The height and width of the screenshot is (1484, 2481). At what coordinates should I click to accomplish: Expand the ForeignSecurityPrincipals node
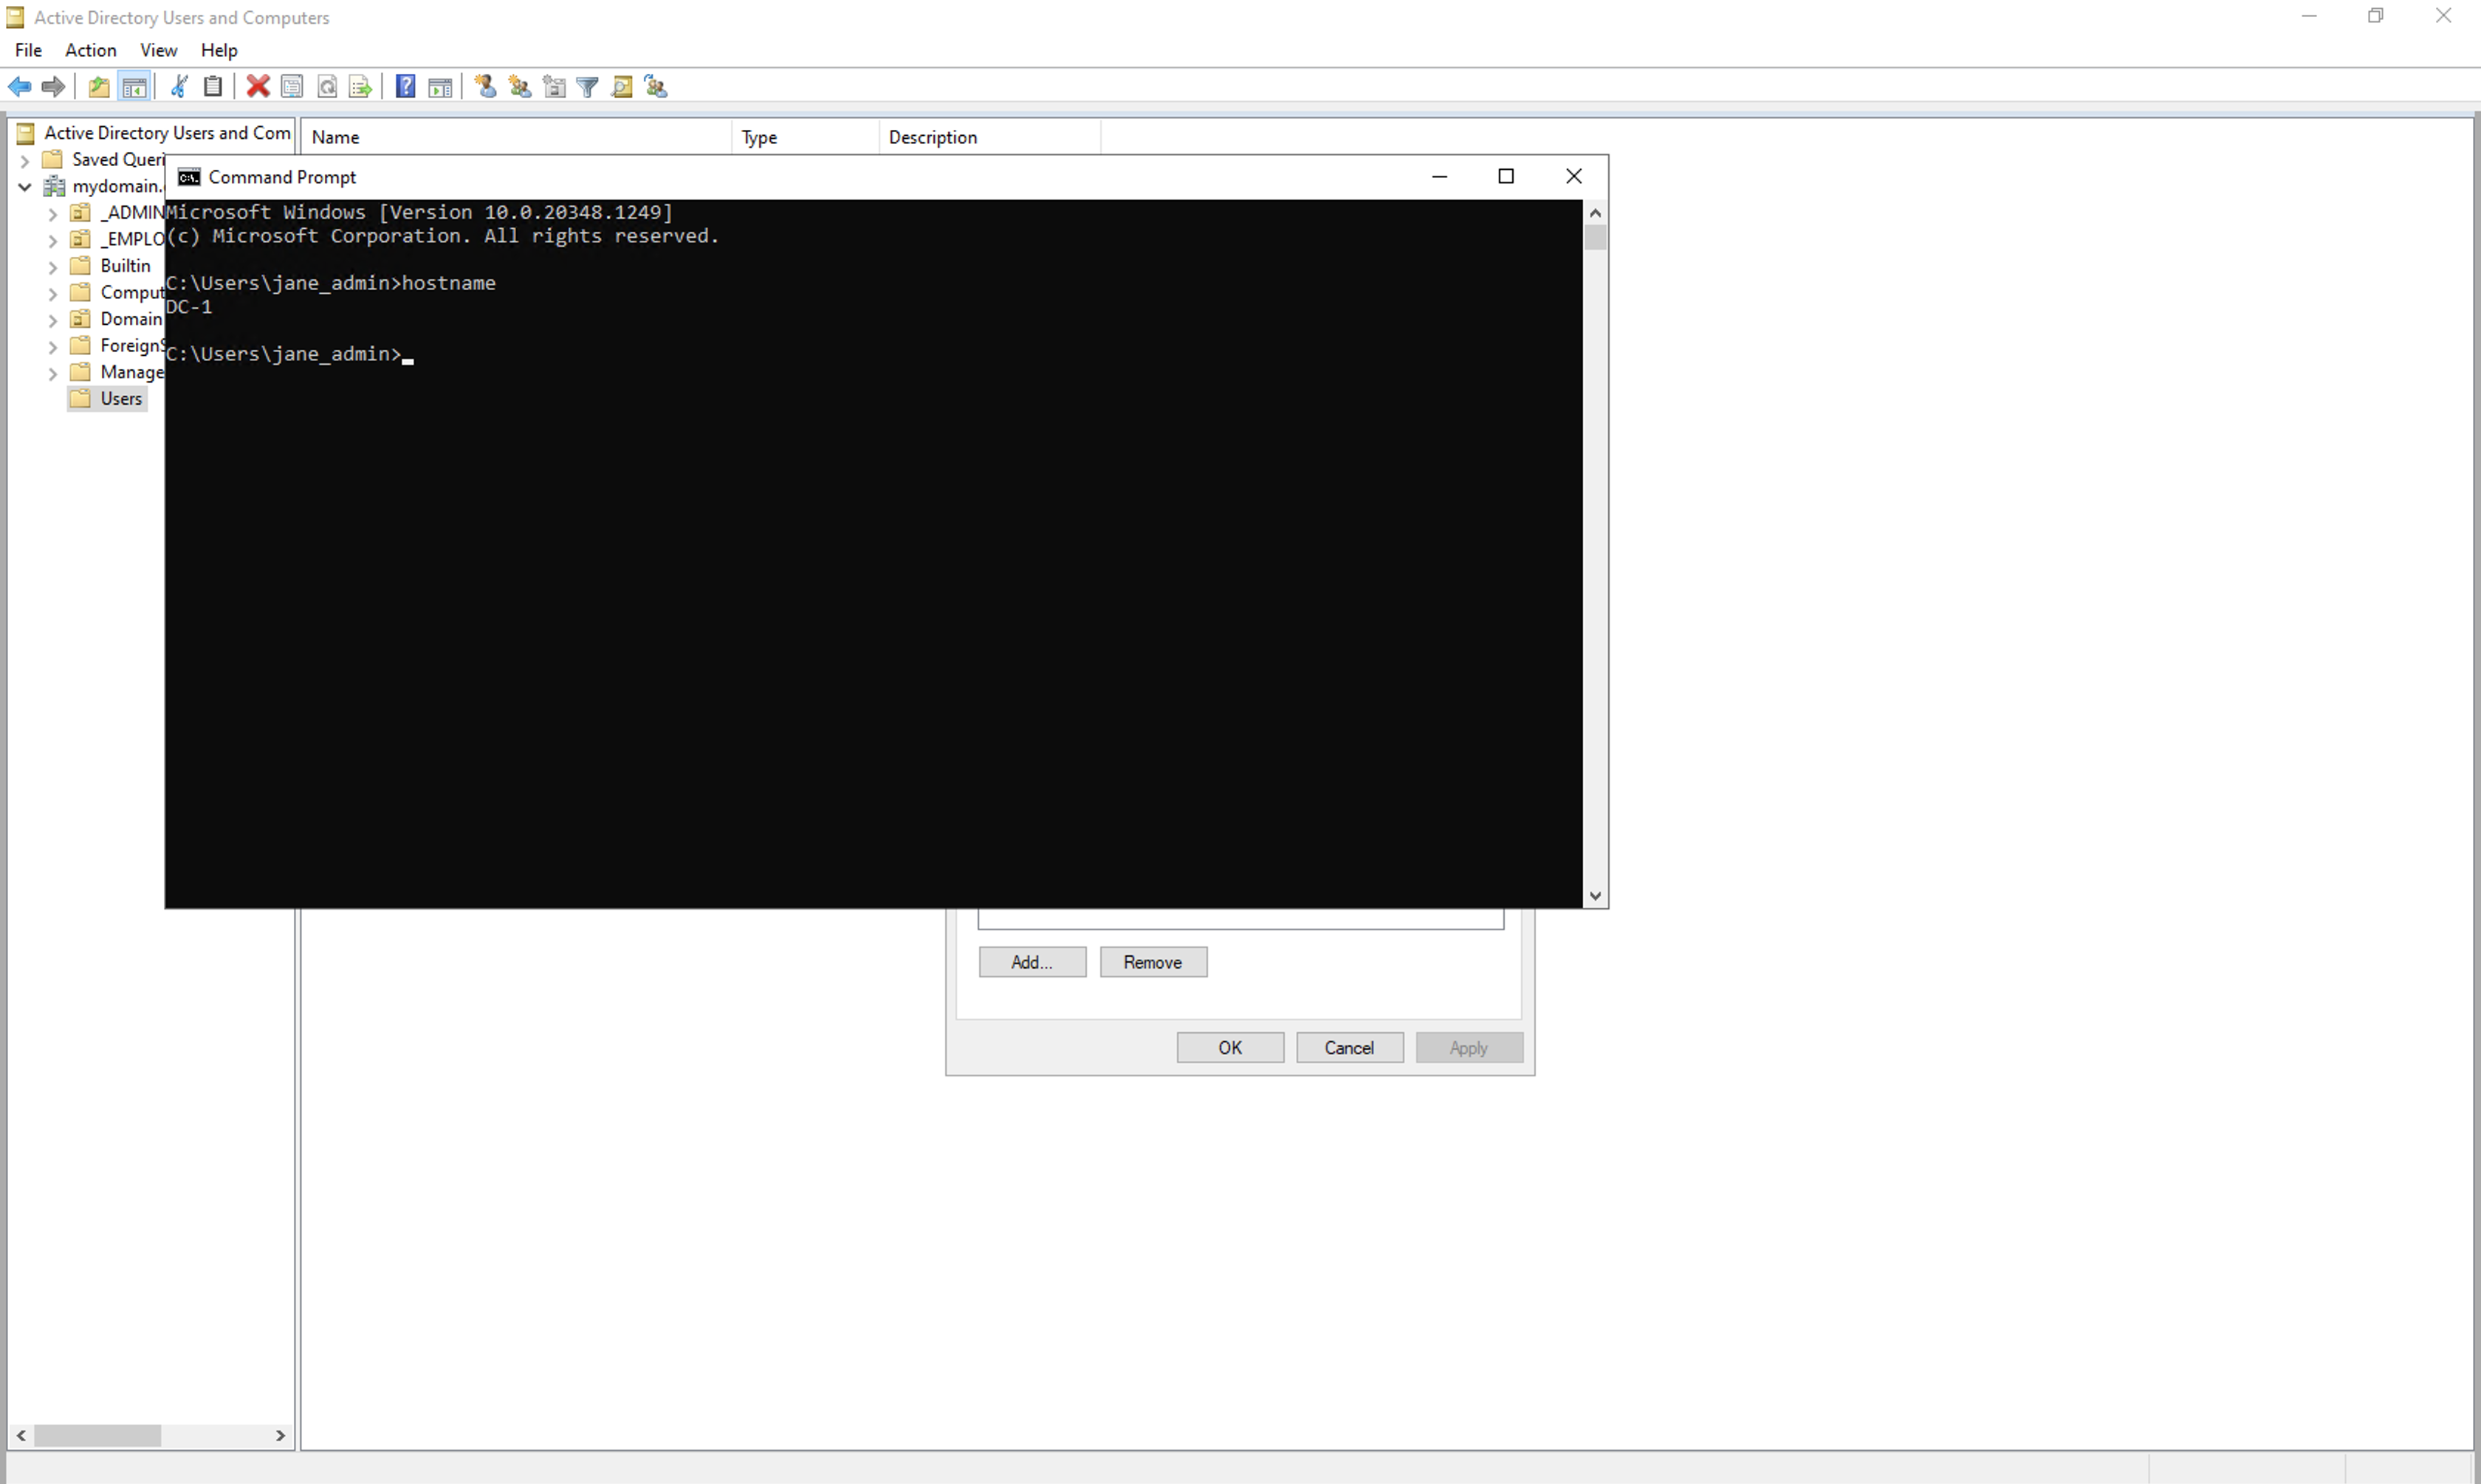[x=53, y=347]
